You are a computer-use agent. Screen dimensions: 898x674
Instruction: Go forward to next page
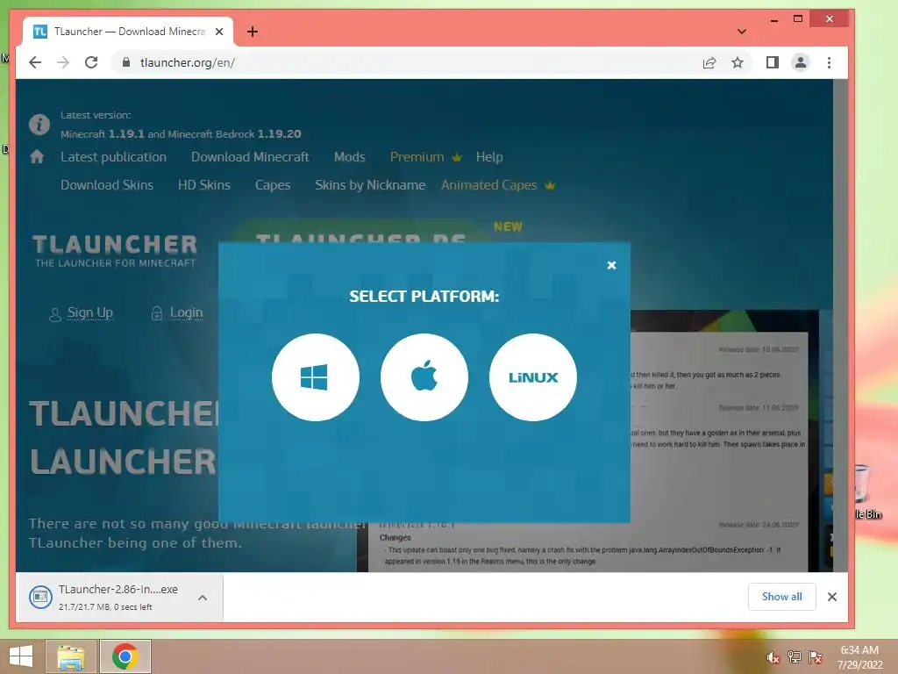pyautogui.click(x=63, y=62)
